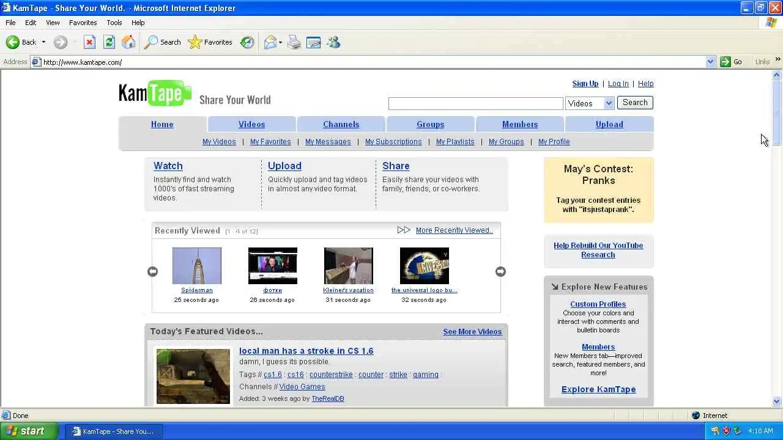The image size is (783, 440).
Task: Open Kleiner's vacation video thumbnail
Action: coord(348,266)
